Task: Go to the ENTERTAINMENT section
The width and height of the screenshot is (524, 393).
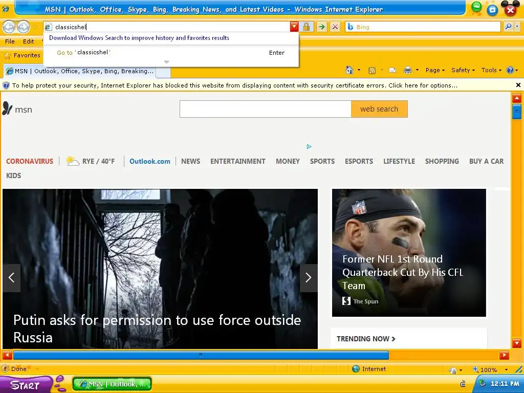Action: click(x=238, y=161)
